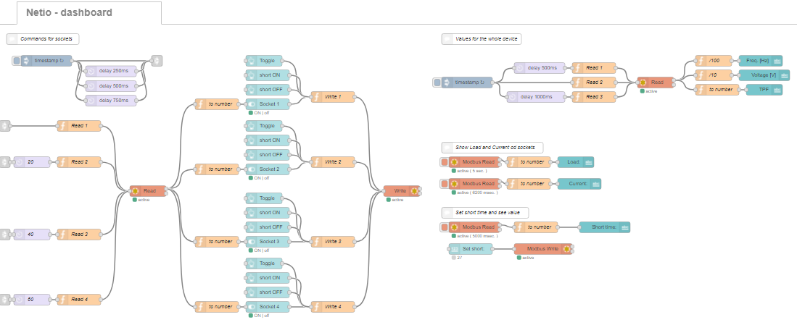The image size is (797, 325).
Task: Select the Set short: numeric input node
Action: [471, 249]
